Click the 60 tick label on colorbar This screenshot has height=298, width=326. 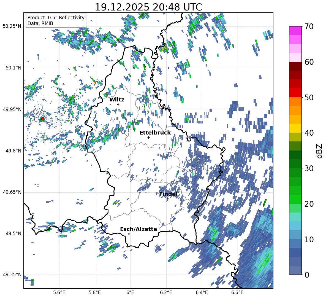(x=309, y=62)
